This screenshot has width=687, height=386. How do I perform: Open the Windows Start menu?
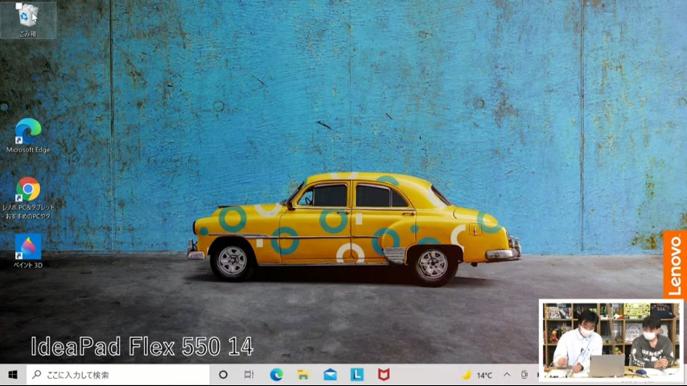[13, 375]
